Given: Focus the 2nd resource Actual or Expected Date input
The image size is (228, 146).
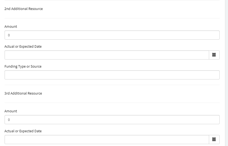Looking at the screenshot, I should (107, 55).
